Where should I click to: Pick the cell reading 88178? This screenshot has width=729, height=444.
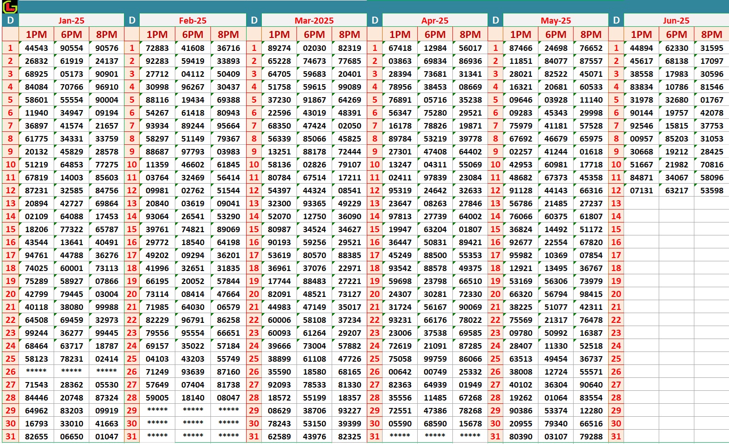(x=315, y=152)
